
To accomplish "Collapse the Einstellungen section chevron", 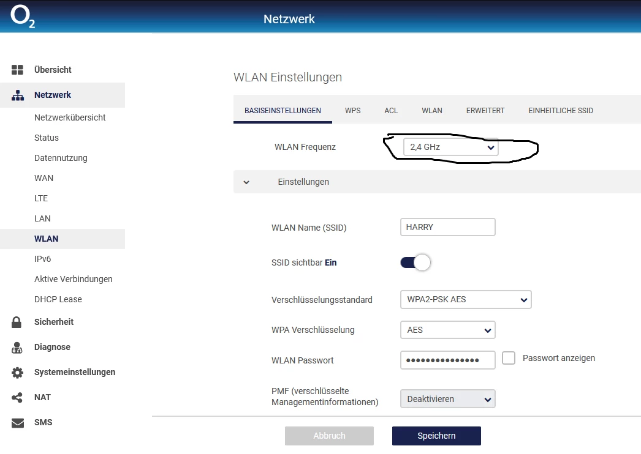I will [x=246, y=182].
